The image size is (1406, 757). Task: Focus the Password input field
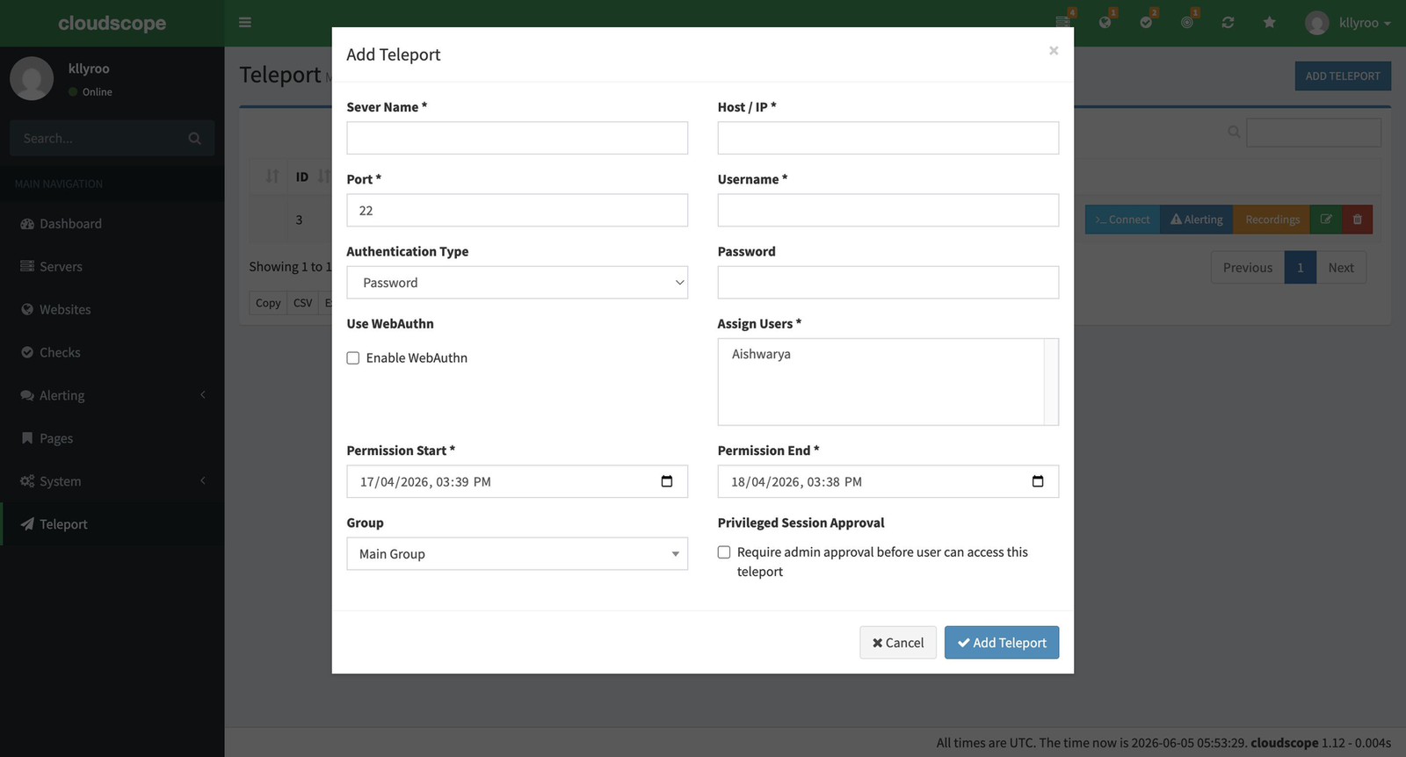click(888, 283)
